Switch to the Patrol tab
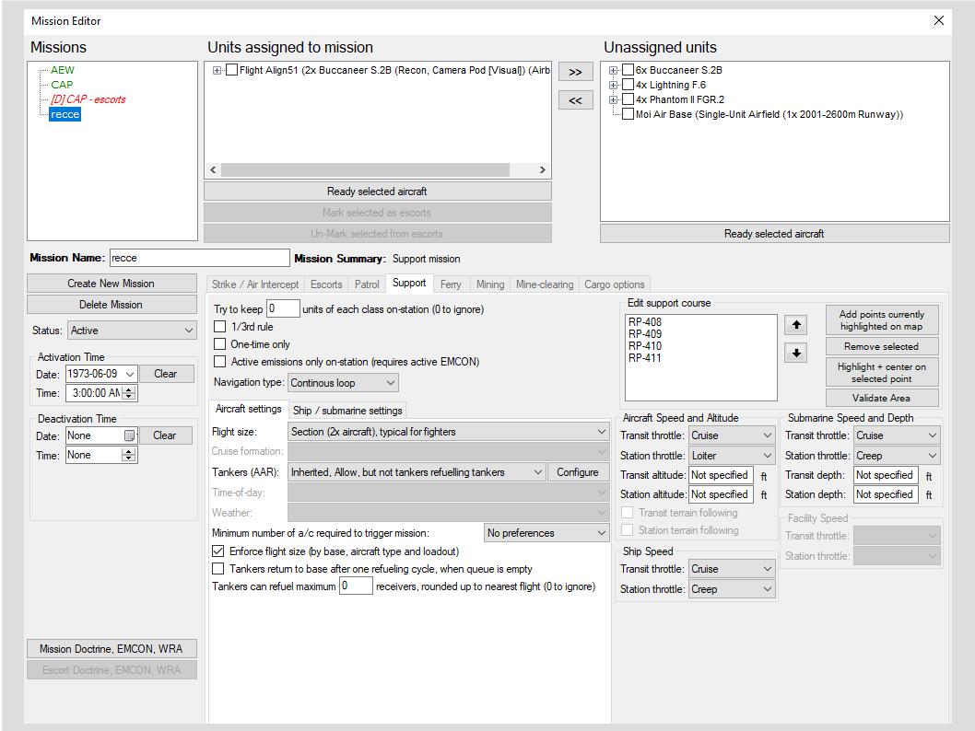Viewport: 975px width, 731px height. (x=366, y=284)
